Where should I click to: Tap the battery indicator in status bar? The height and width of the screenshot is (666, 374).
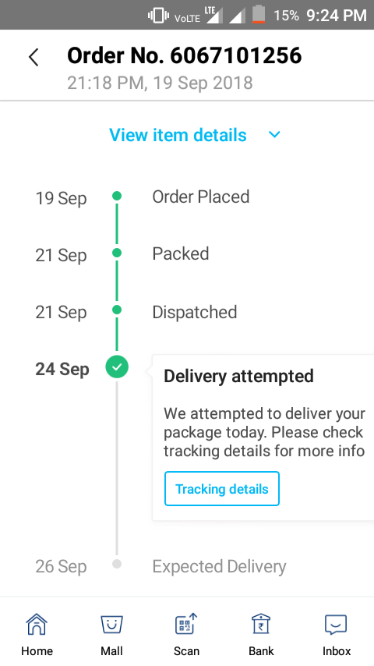coord(259,15)
